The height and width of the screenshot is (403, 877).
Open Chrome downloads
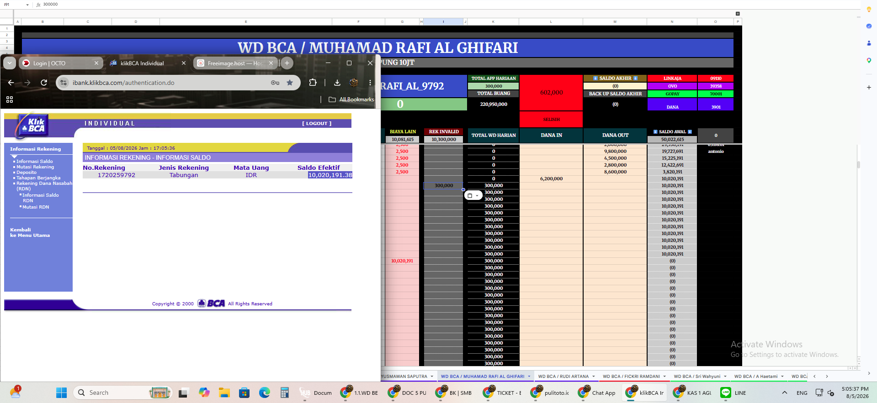tap(337, 83)
